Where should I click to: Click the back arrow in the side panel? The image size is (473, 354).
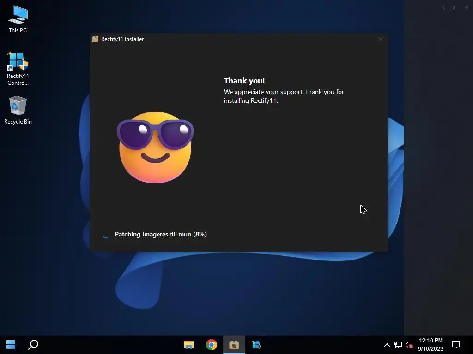tap(443, 7)
